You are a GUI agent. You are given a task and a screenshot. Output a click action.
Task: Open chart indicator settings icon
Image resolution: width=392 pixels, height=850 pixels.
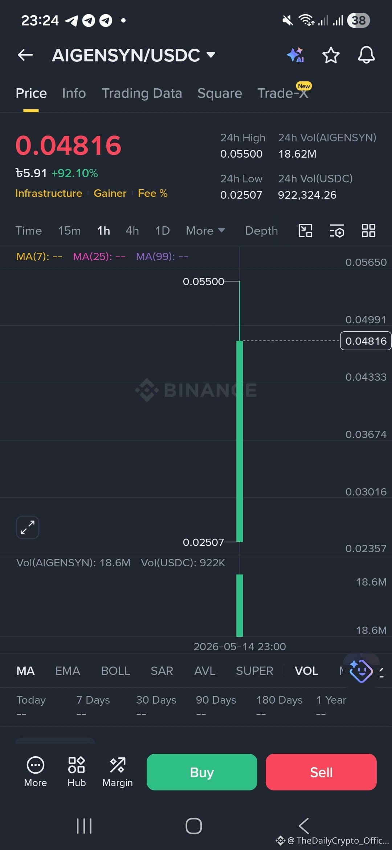point(337,231)
